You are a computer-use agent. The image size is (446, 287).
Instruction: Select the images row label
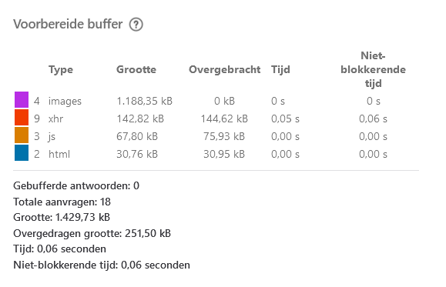pyautogui.click(x=65, y=101)
